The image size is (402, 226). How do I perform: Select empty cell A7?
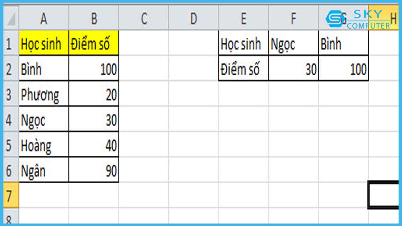point(44,195)
